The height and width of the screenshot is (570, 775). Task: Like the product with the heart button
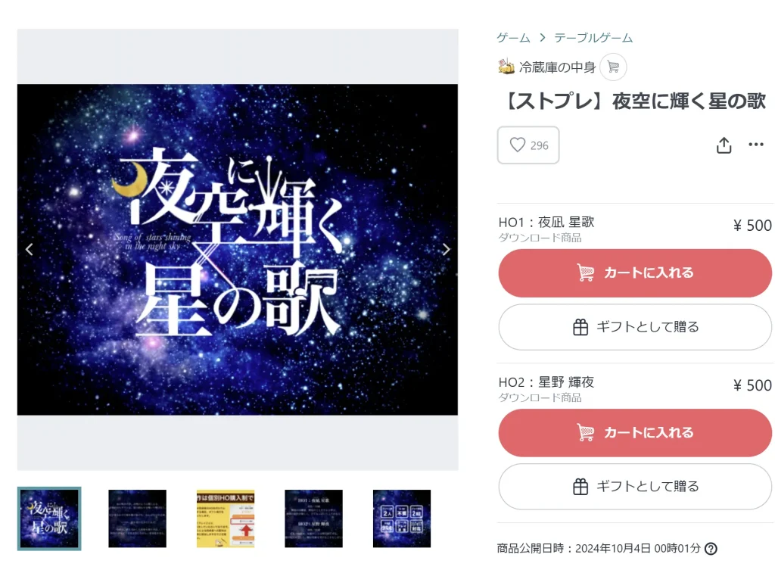coord(528,145)
